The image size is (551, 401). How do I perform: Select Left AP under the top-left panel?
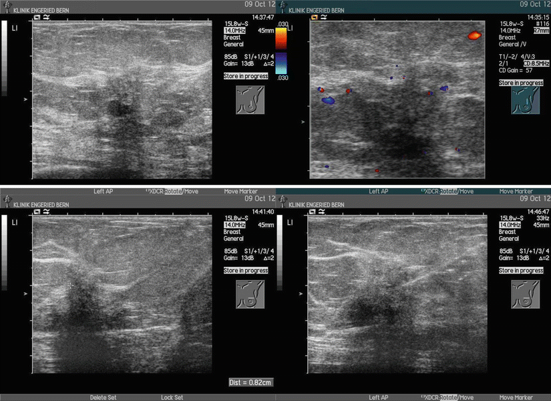click(x=103, y=191)
